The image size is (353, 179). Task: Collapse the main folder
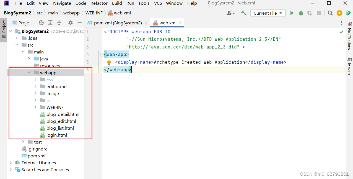click(23, 52)
